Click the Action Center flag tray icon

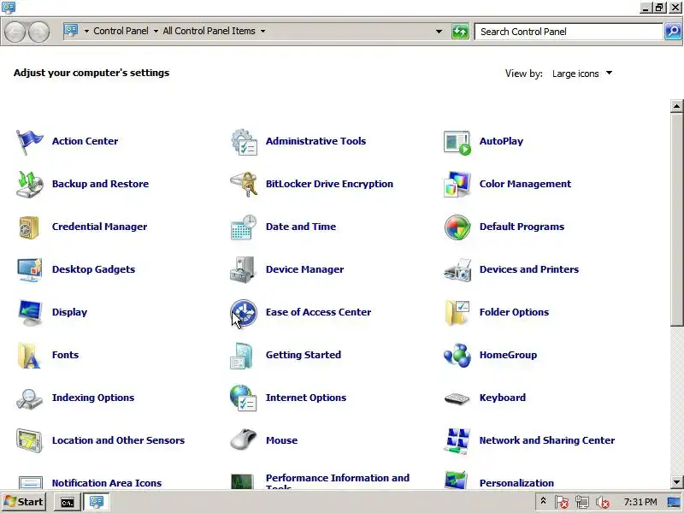coord(562,503)
